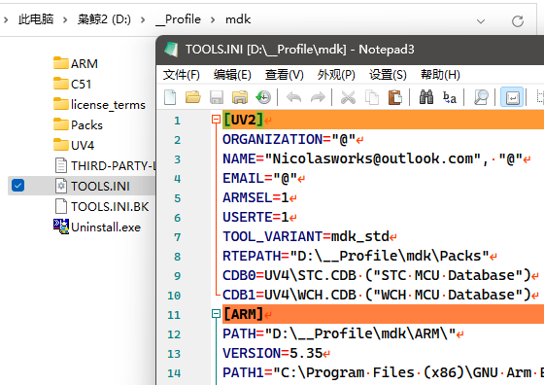The height and width of the screenshot is (385, 544).
Task: Expand chevron after __Profile in breadcrumb
Action: [x=213, y=19]
